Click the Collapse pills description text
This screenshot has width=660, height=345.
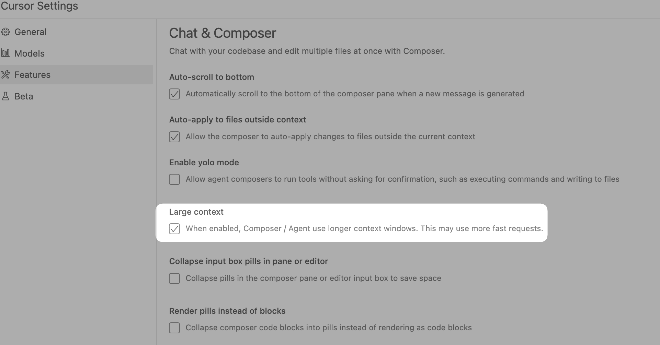coord(313,278)
